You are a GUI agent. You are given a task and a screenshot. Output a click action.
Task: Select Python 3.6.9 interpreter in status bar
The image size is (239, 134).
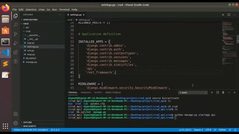tap(31, 130)
